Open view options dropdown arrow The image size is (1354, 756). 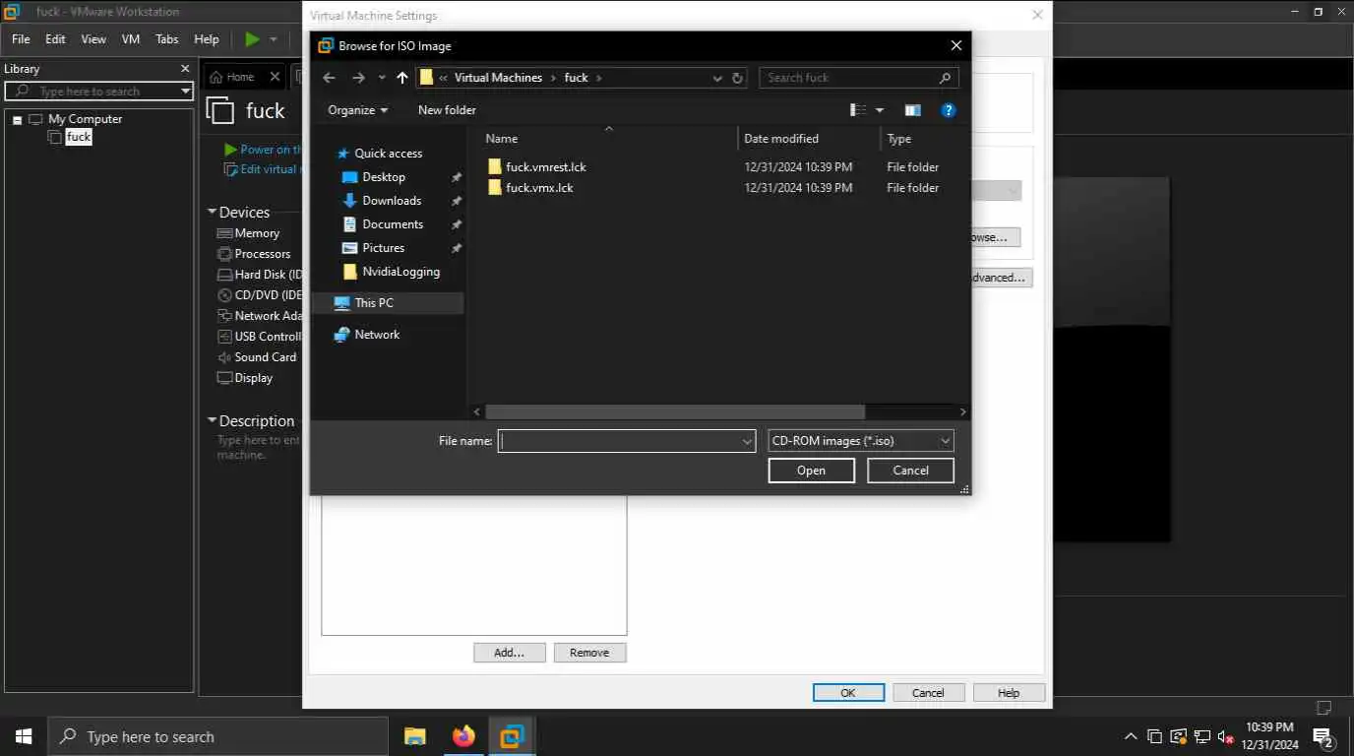[880, 110]
